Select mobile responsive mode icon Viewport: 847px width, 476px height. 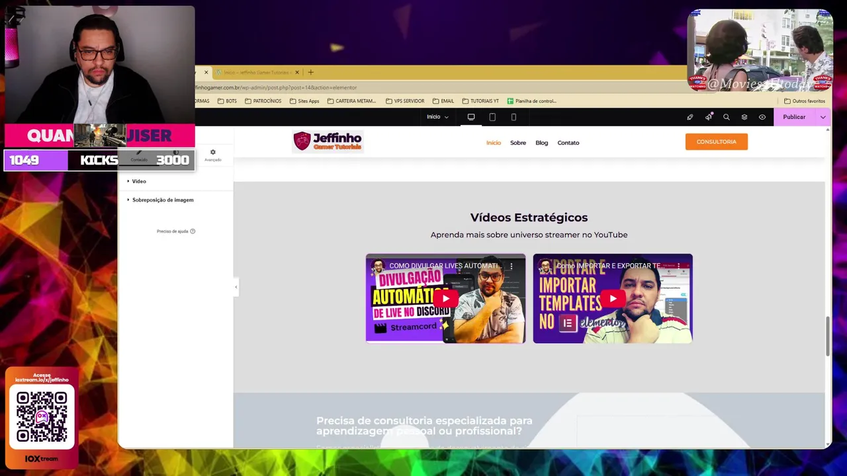tap(513, 117)
